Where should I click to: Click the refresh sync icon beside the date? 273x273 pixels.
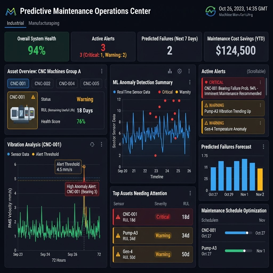[211, 11]
